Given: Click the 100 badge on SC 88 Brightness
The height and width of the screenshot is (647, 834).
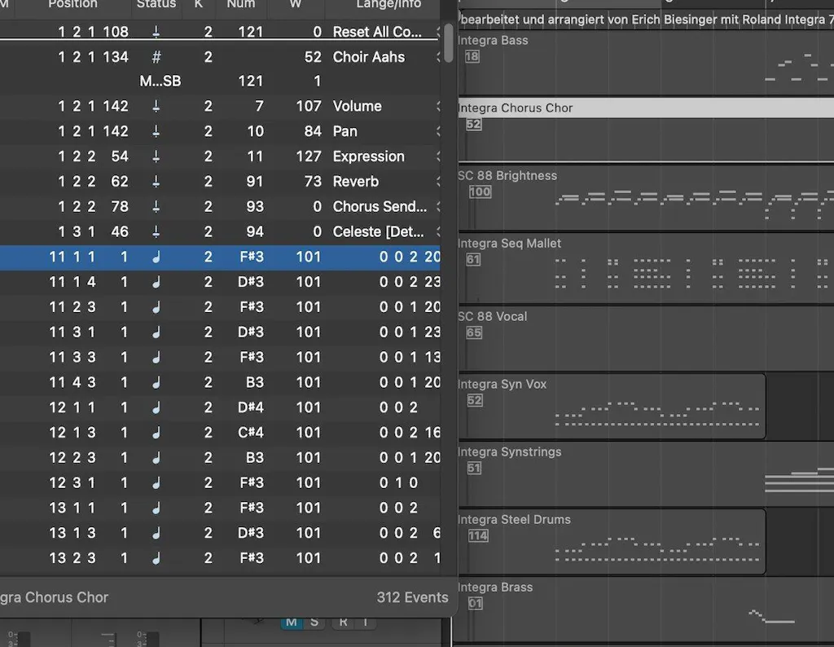Looking at the screenshot, I should pos(480,191).
